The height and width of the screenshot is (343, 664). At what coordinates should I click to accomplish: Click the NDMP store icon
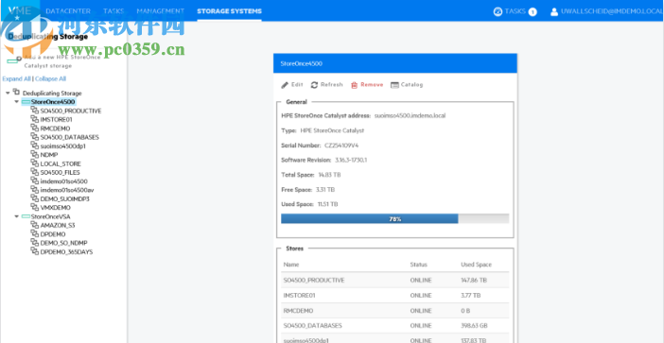pyautogui.click(x=34, y=155)
